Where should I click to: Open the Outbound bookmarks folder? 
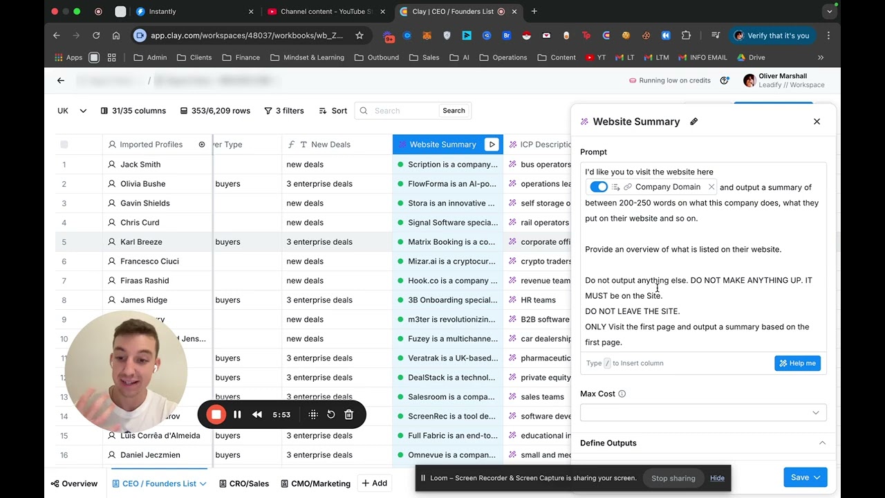(x=376, y=57)
